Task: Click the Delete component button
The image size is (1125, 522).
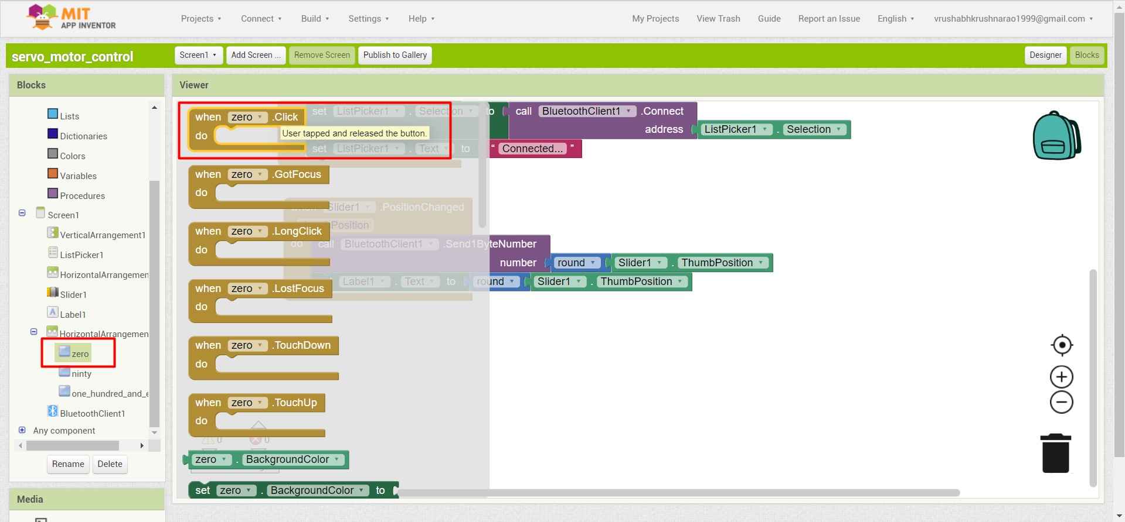Action: tap(110, 464)
